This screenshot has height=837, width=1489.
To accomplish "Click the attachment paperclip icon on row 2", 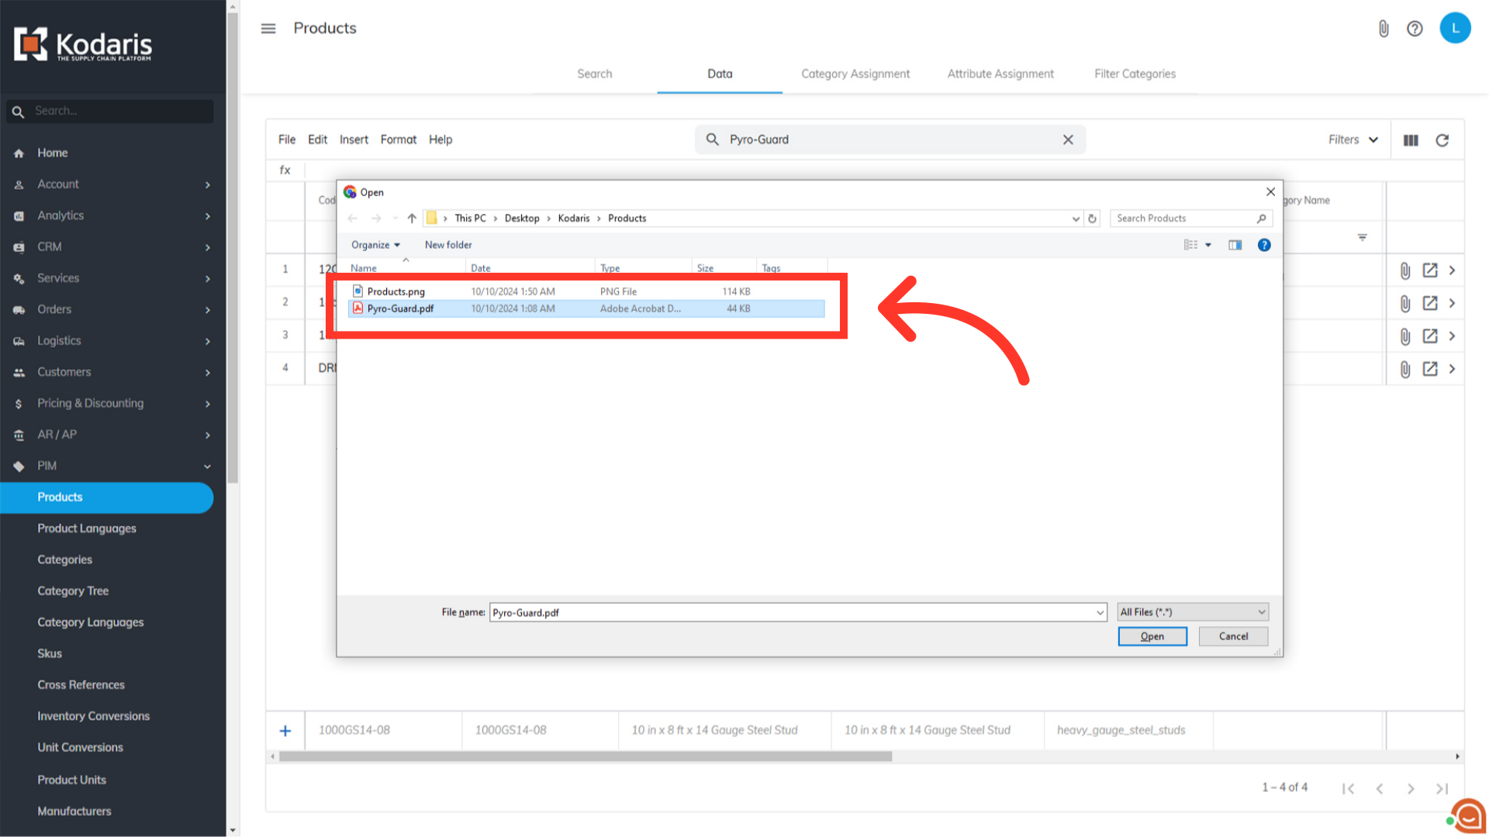I will click(x=1404, y=304).
